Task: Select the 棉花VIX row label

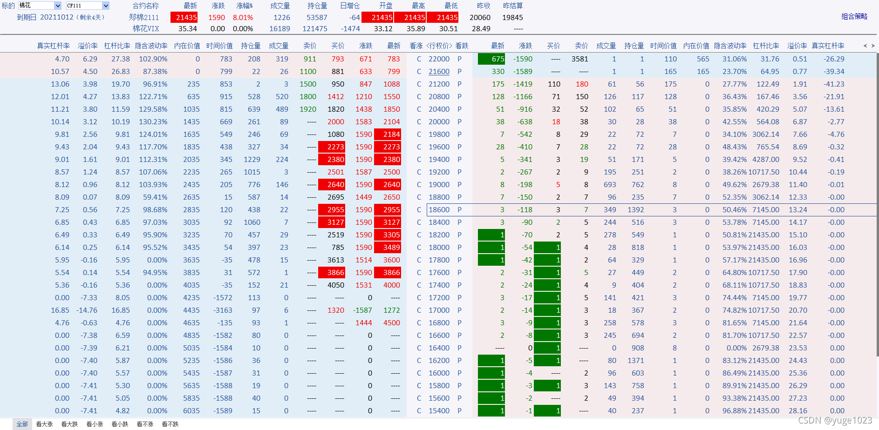Action: pos(145,28)
